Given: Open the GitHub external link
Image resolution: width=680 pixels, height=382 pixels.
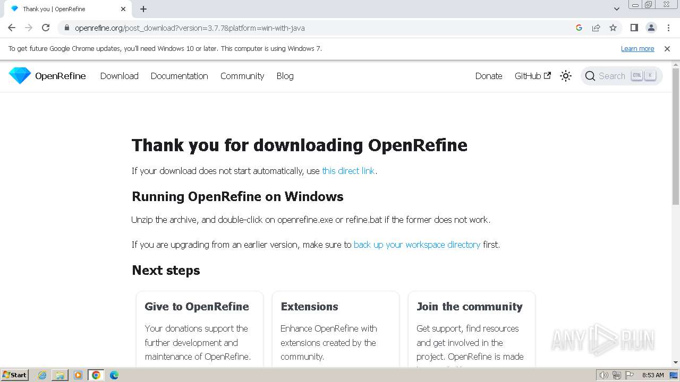Looking at the screenshot, I should 533,76.
